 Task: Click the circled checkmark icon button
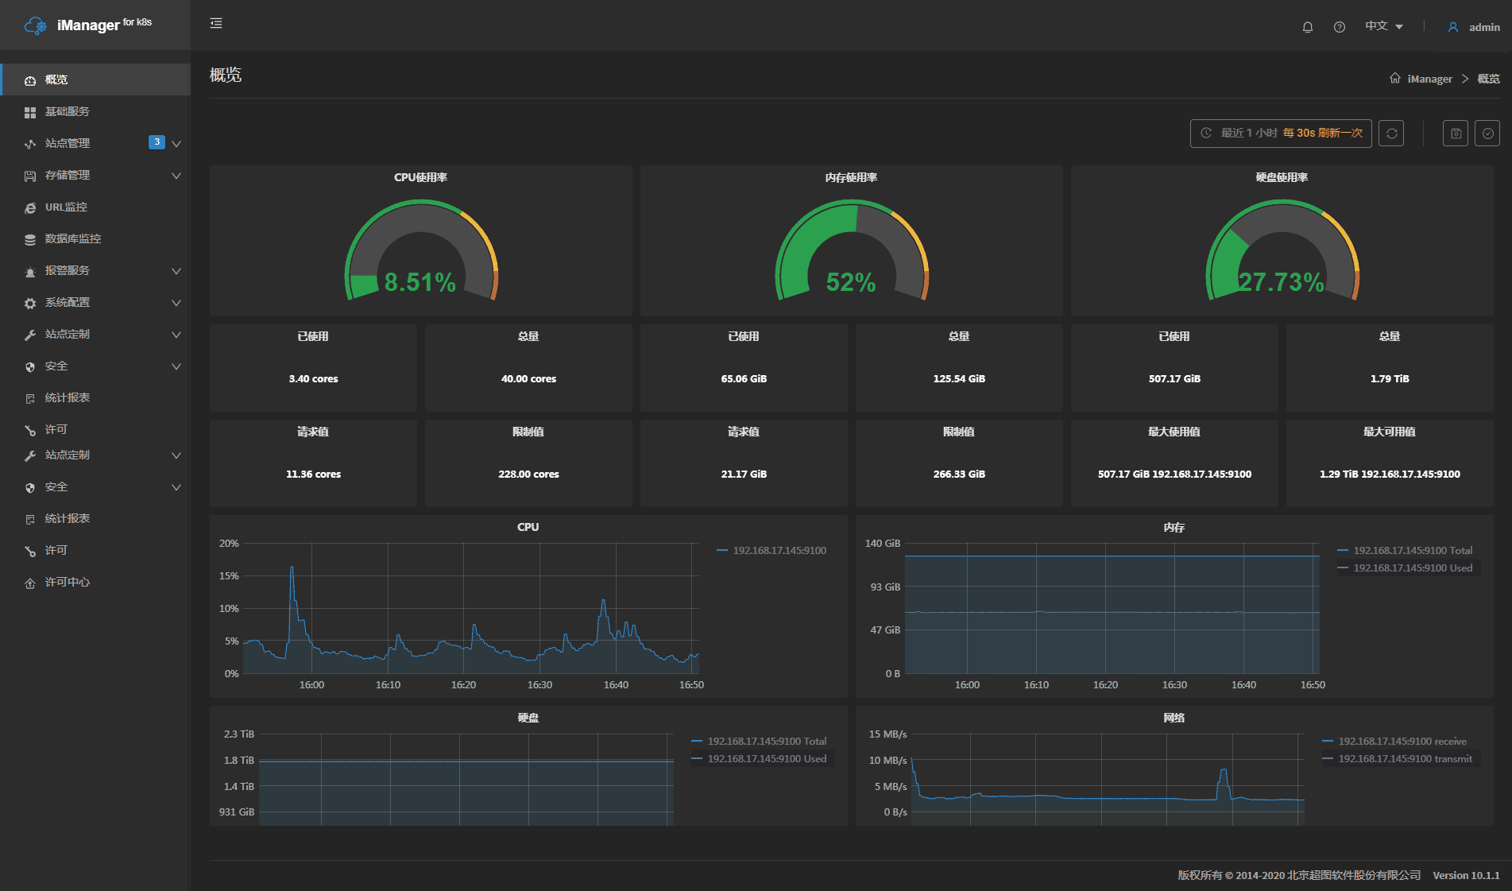click(x=1487, y=134)
